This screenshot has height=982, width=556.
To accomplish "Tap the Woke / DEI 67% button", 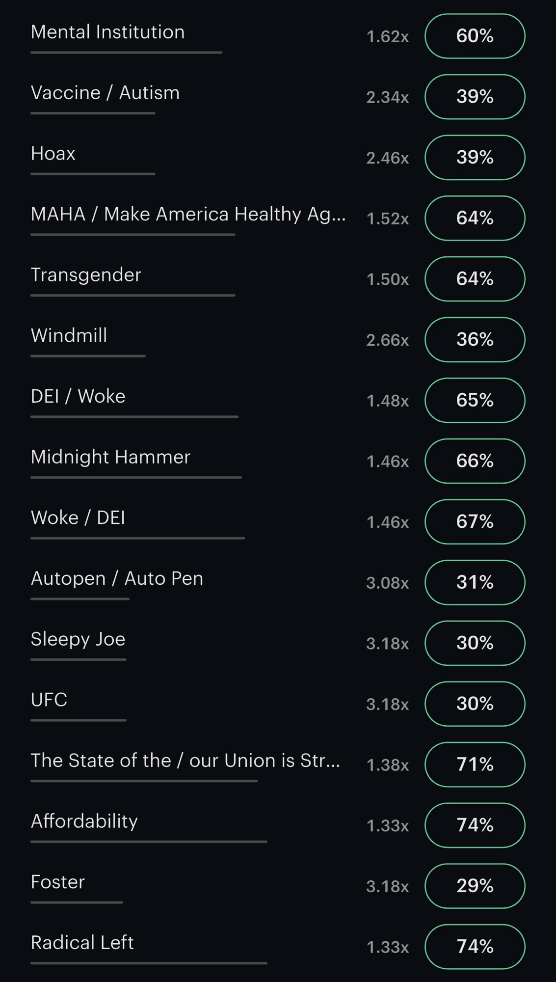I will pos(475,521).
